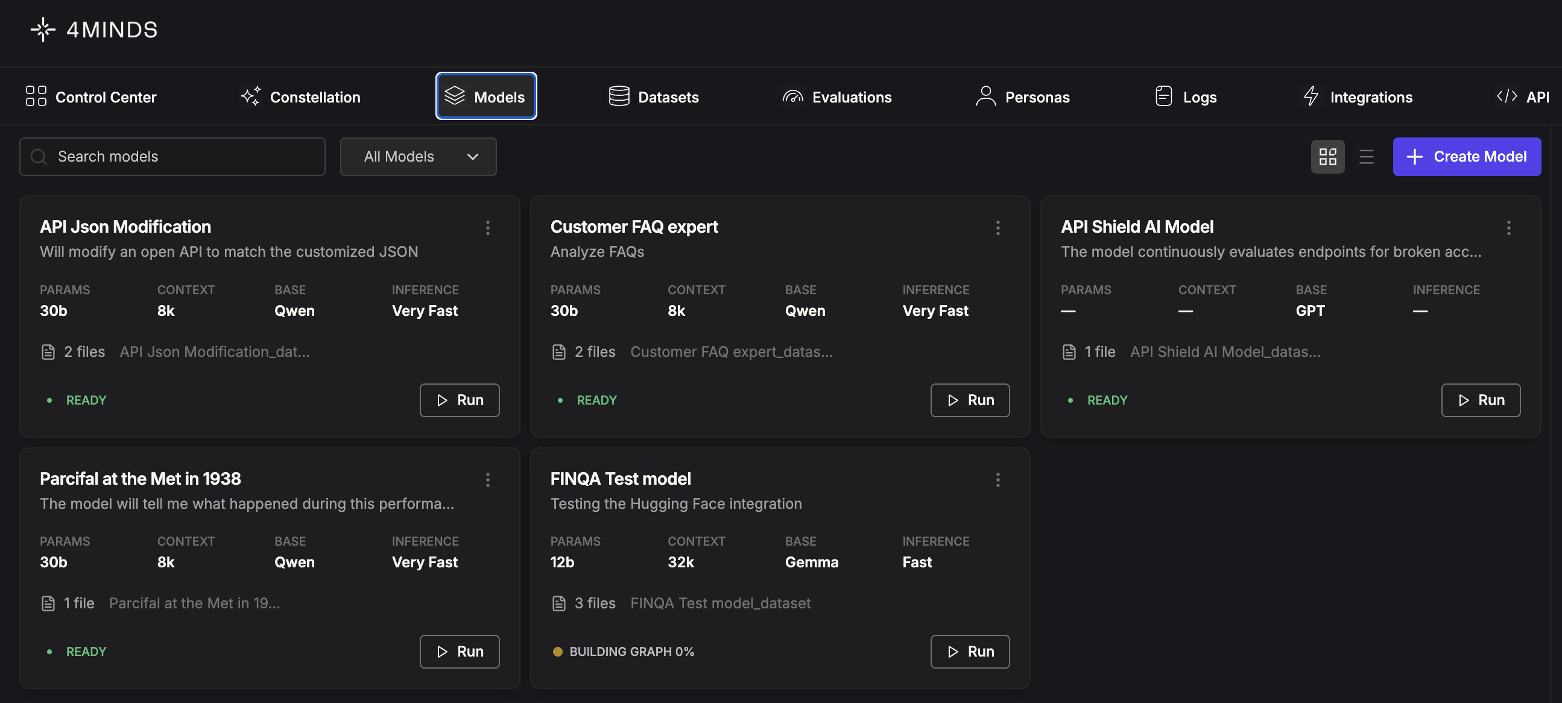Click the 4MINDS logo icon
The height and width of the screenshot is (703, 1562).
pyautogui.click(x=43, y=30)
